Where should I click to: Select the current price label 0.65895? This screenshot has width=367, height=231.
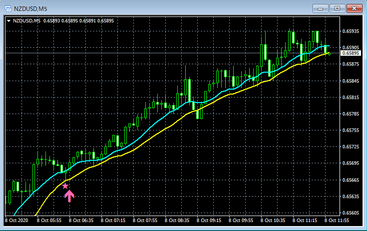(x=351, y=53)
